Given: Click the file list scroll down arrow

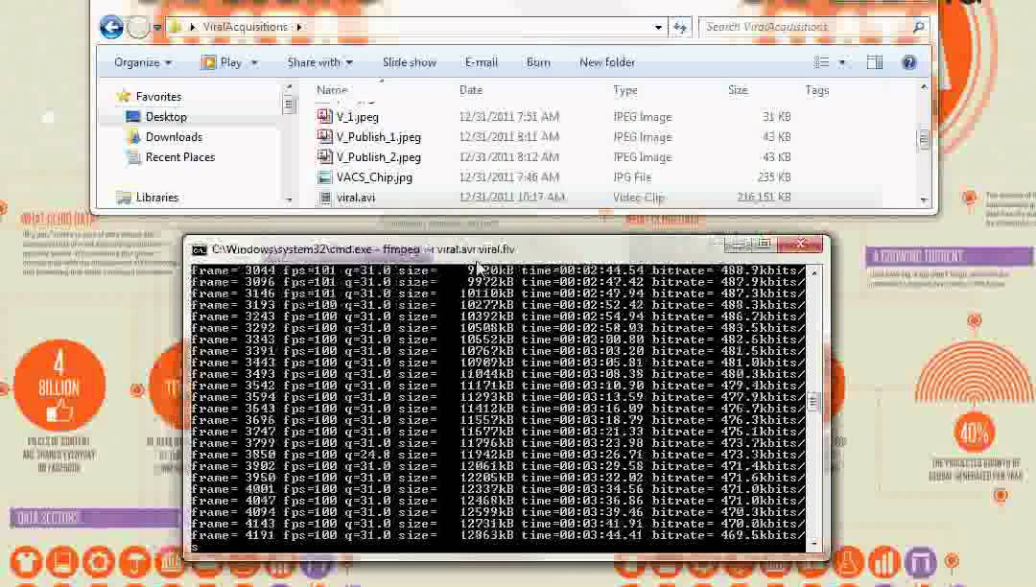Looking at the screenshot, I should tap(924, 200).
